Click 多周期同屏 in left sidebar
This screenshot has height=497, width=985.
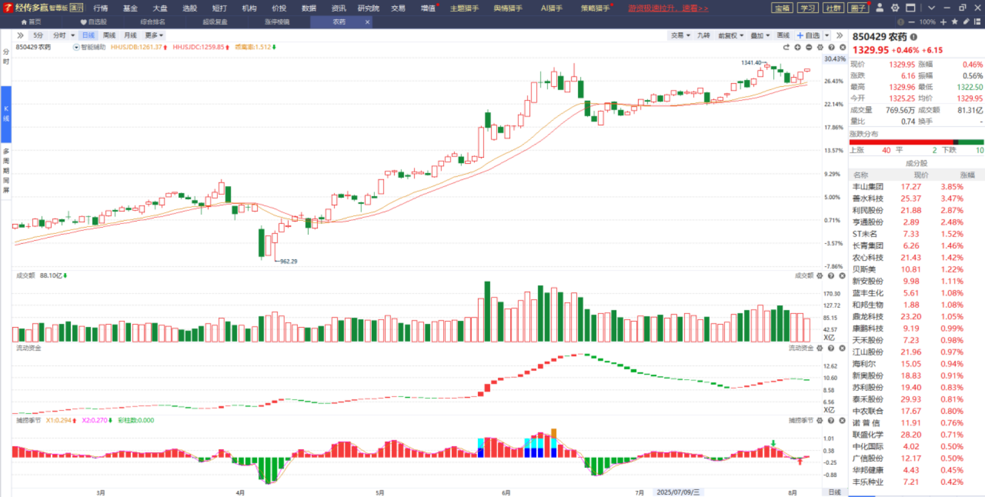pyautogui.click(x=6, y=171)
